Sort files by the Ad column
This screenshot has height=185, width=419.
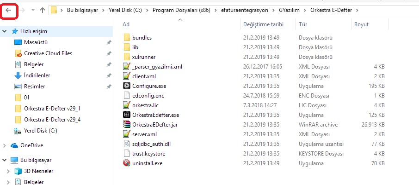click(126, 24)
